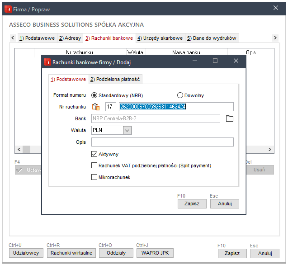This screenshot has width=288, height=265.
Task: Uncheck the Aktywny checkbox
Action: 94,154
